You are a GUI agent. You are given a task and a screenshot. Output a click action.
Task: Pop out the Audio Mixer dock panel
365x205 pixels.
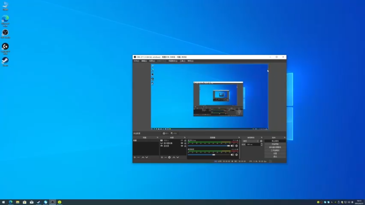pyautogui.click(x=239, y=138)
